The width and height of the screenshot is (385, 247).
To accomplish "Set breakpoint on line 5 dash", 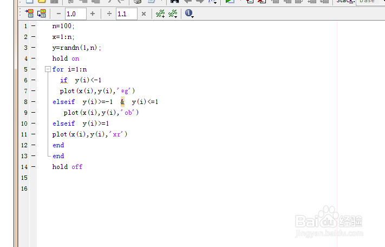I will pyautogui.click(x=34, y=69).
